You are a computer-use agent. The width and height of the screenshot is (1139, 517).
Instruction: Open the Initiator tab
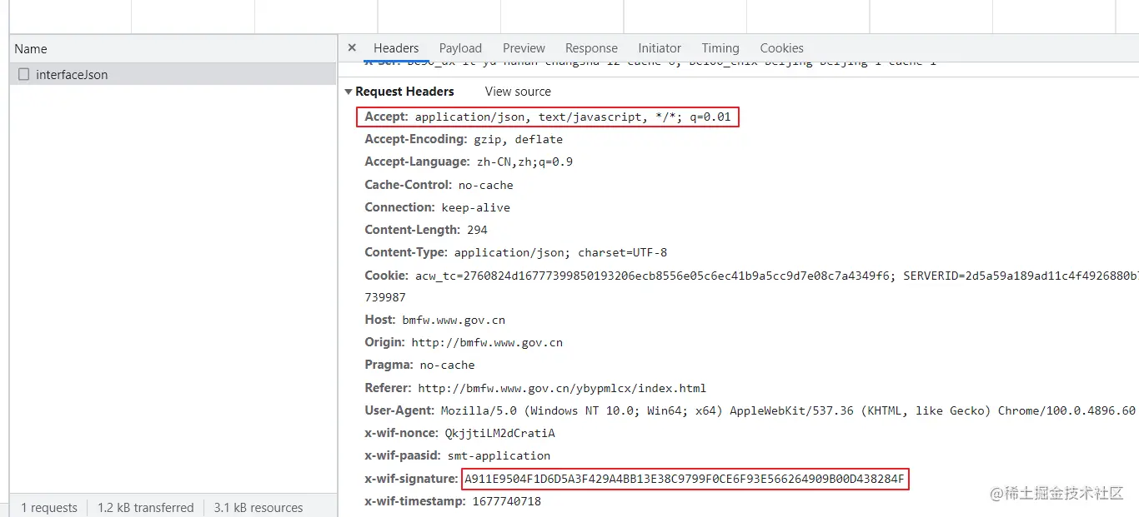(x=660, y=48)
